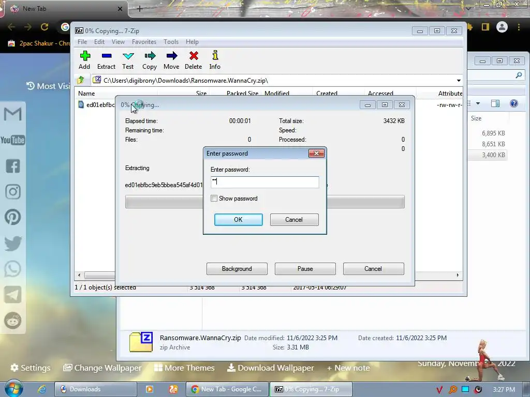Enable the Show password checkbox
The width and height of the screenshot is (530, 397).
point(214,198)
